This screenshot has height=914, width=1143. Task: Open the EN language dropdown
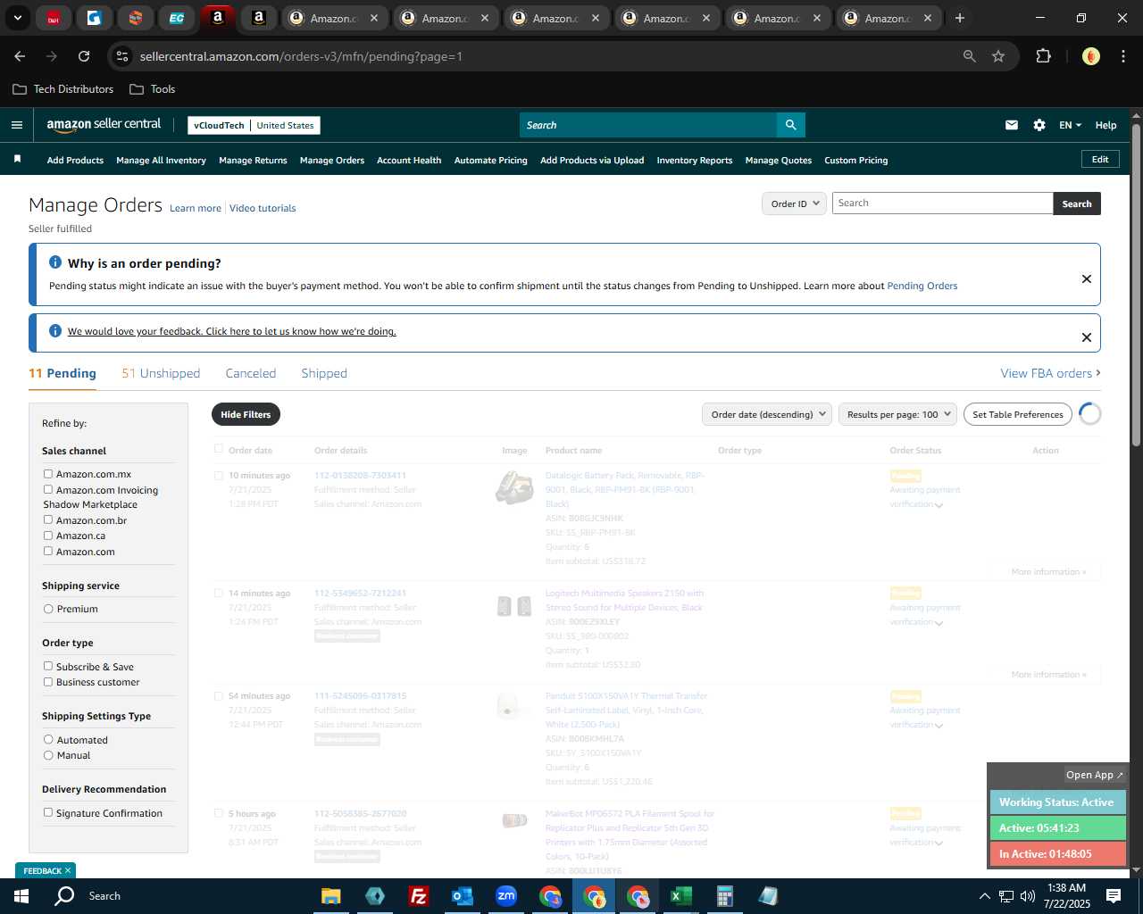(1070, 125)
